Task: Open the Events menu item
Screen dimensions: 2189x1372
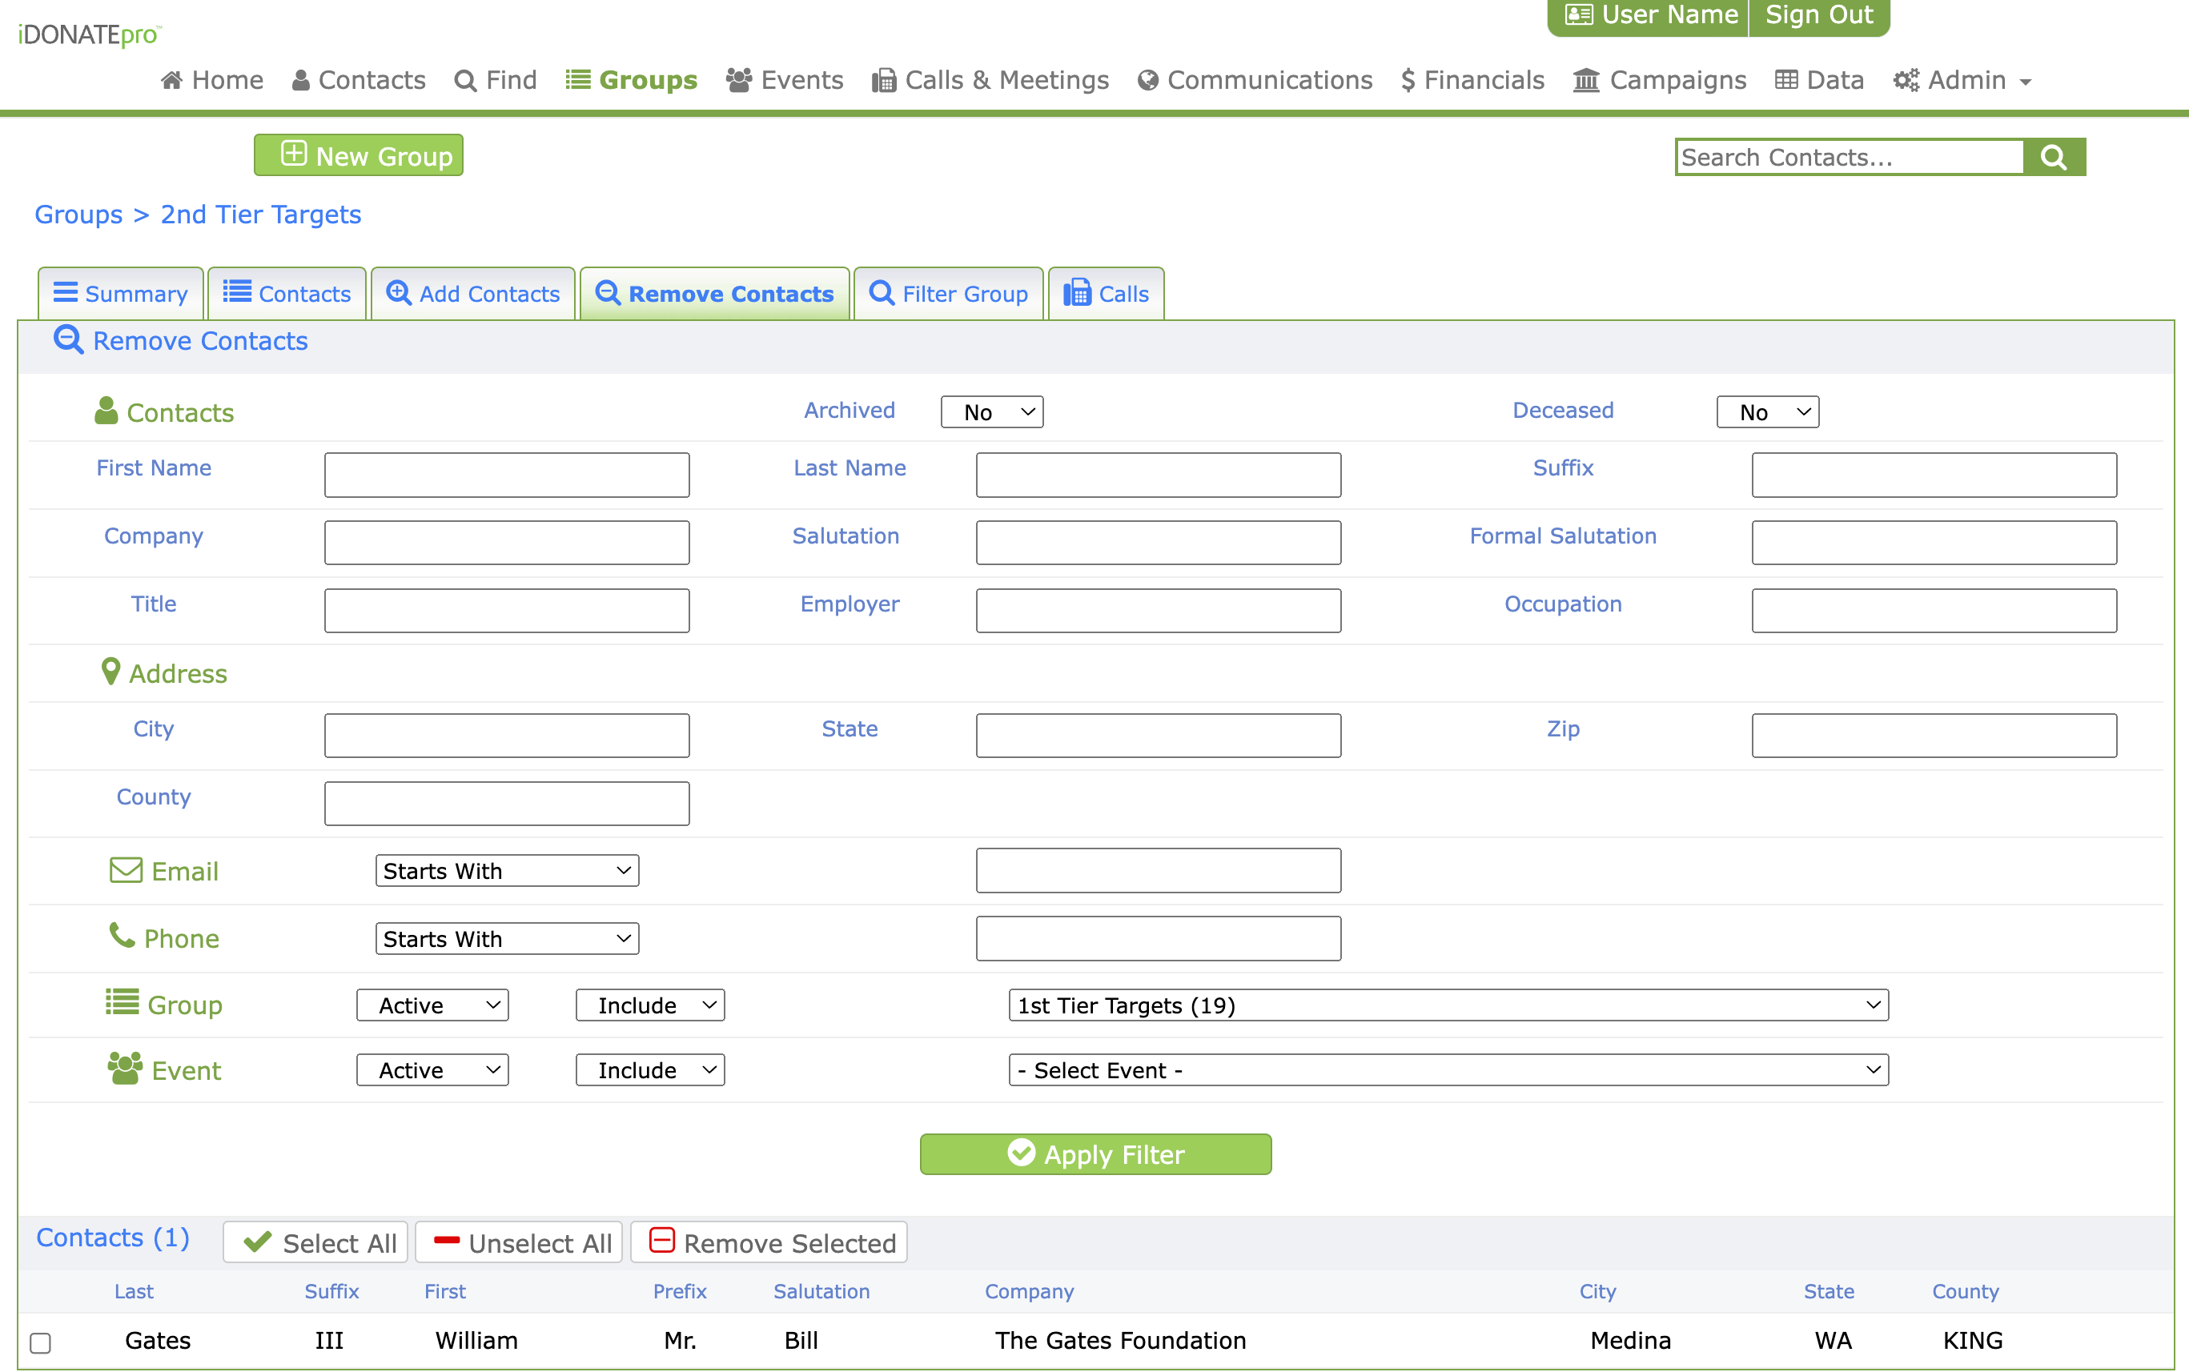Action: [x=785, y=81]
